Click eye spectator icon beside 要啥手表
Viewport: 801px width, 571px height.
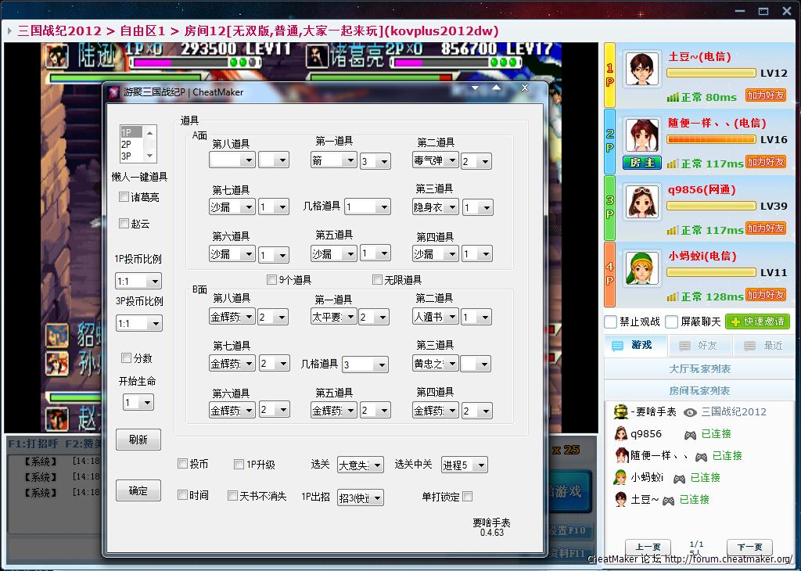(690, 412)
